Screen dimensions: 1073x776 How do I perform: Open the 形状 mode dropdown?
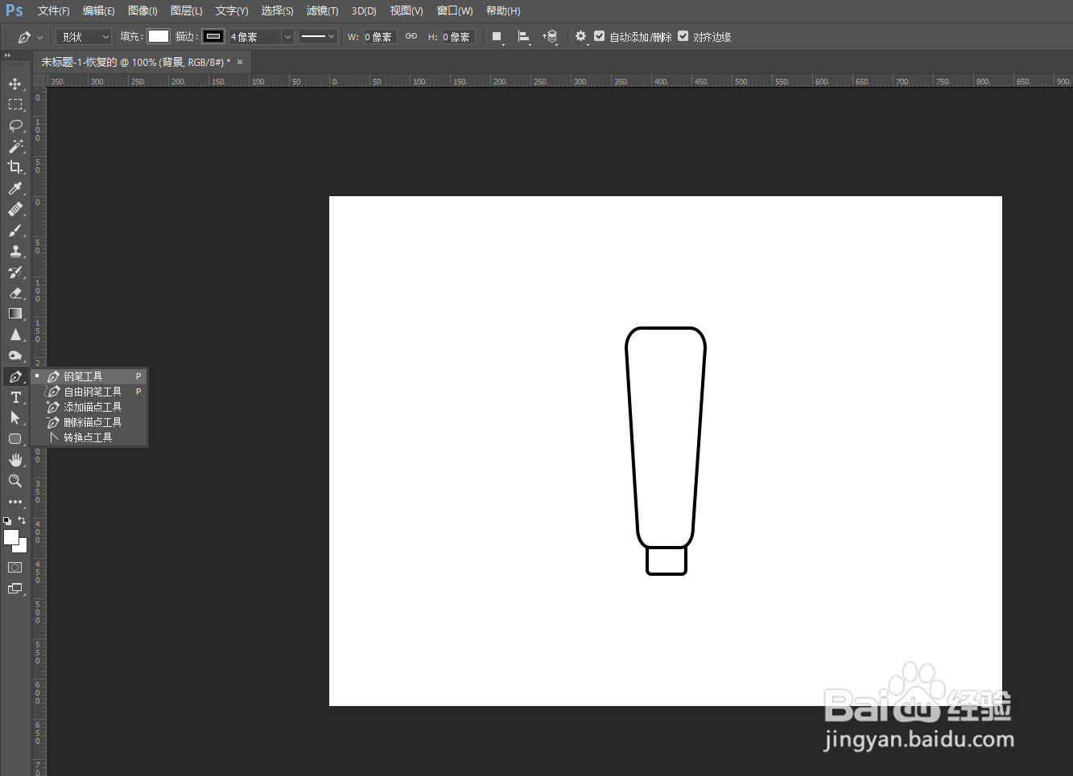point(84,37)
